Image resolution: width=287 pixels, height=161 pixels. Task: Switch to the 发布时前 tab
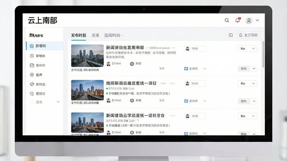coord(78,35)
